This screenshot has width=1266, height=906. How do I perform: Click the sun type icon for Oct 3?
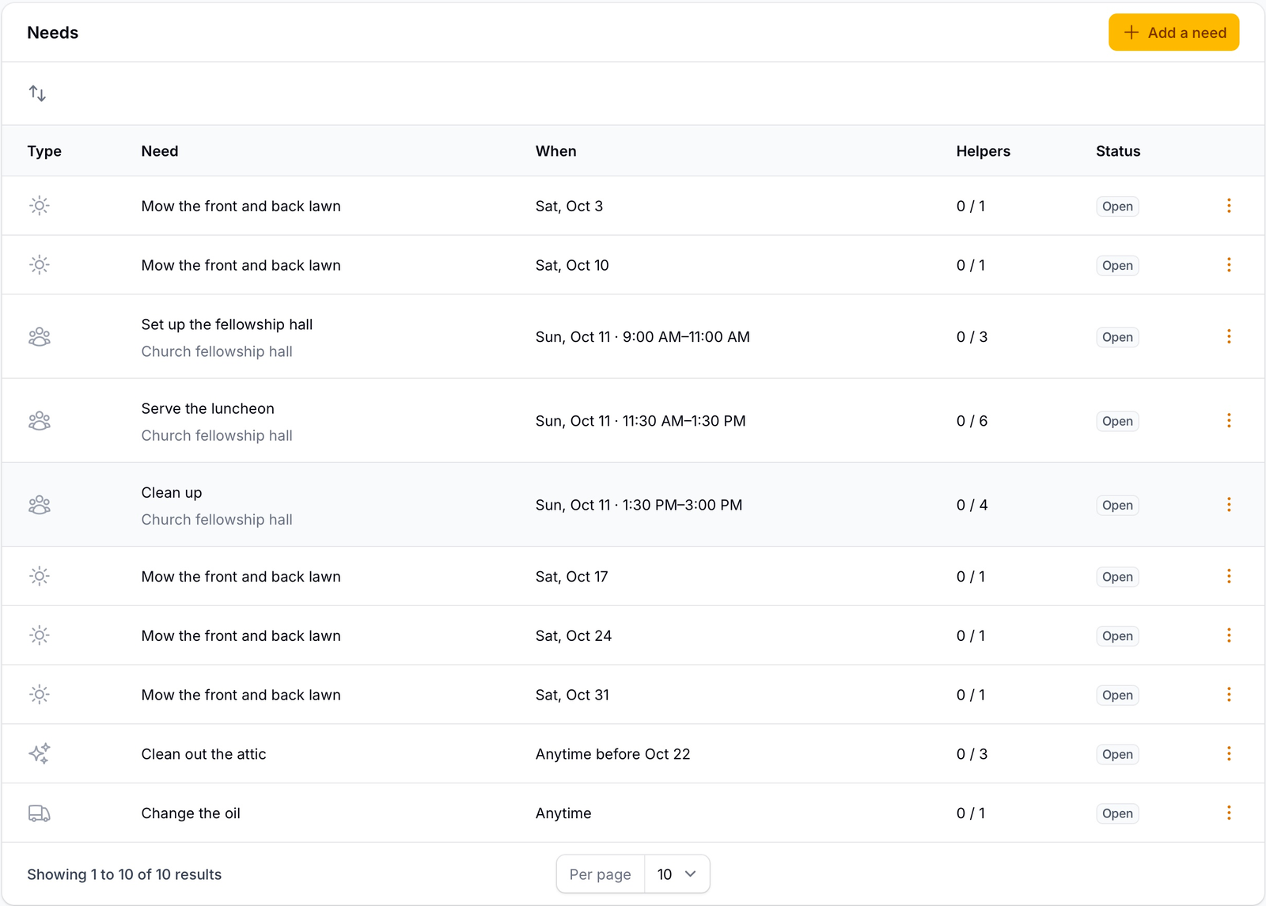click(x=40, y=206)
